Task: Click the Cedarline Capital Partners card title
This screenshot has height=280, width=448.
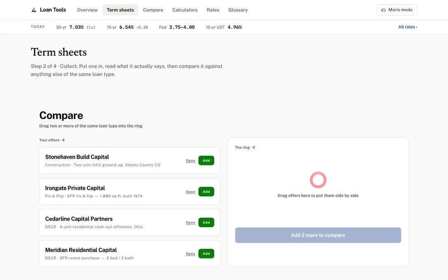Action: coord(79,219)
